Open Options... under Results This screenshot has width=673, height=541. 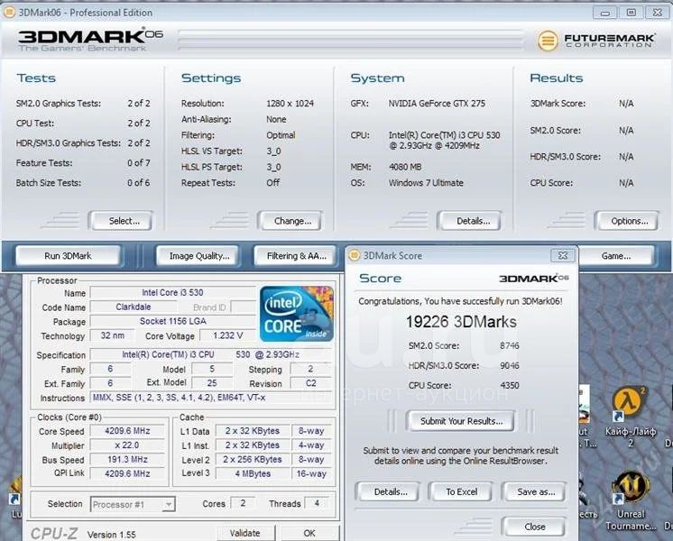point(627,221)
